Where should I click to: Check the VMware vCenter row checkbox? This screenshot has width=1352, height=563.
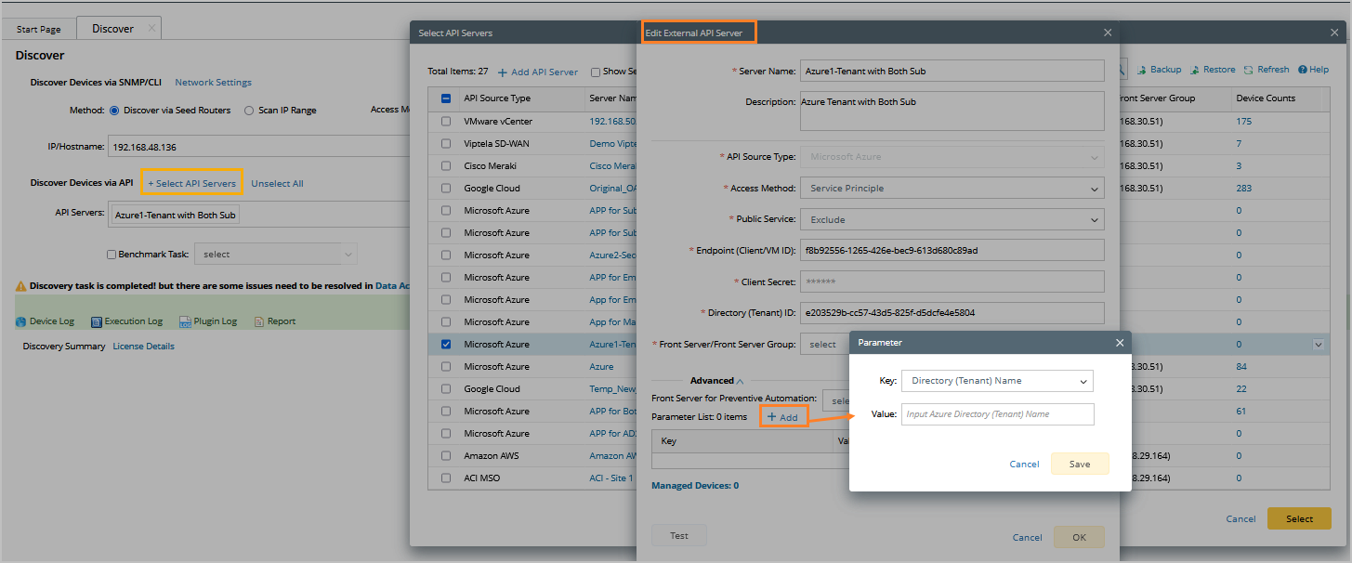[x=447, y=122]
